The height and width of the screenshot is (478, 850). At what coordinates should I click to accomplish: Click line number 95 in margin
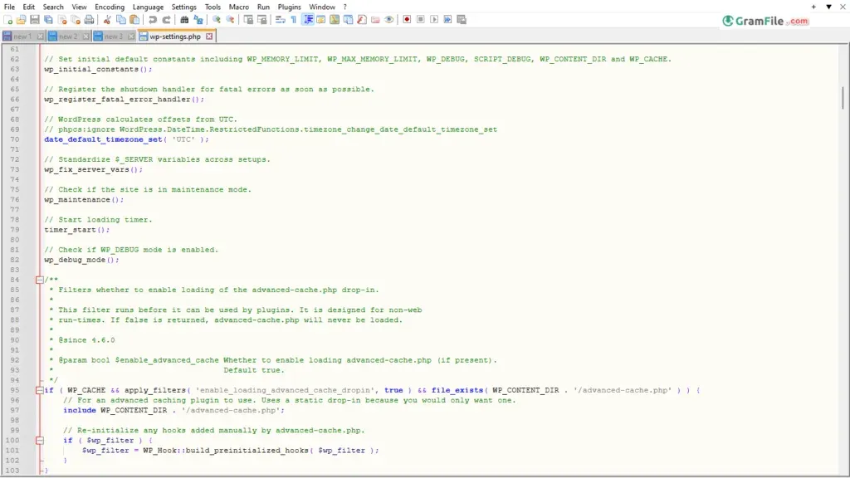click(x=15, y=390)
